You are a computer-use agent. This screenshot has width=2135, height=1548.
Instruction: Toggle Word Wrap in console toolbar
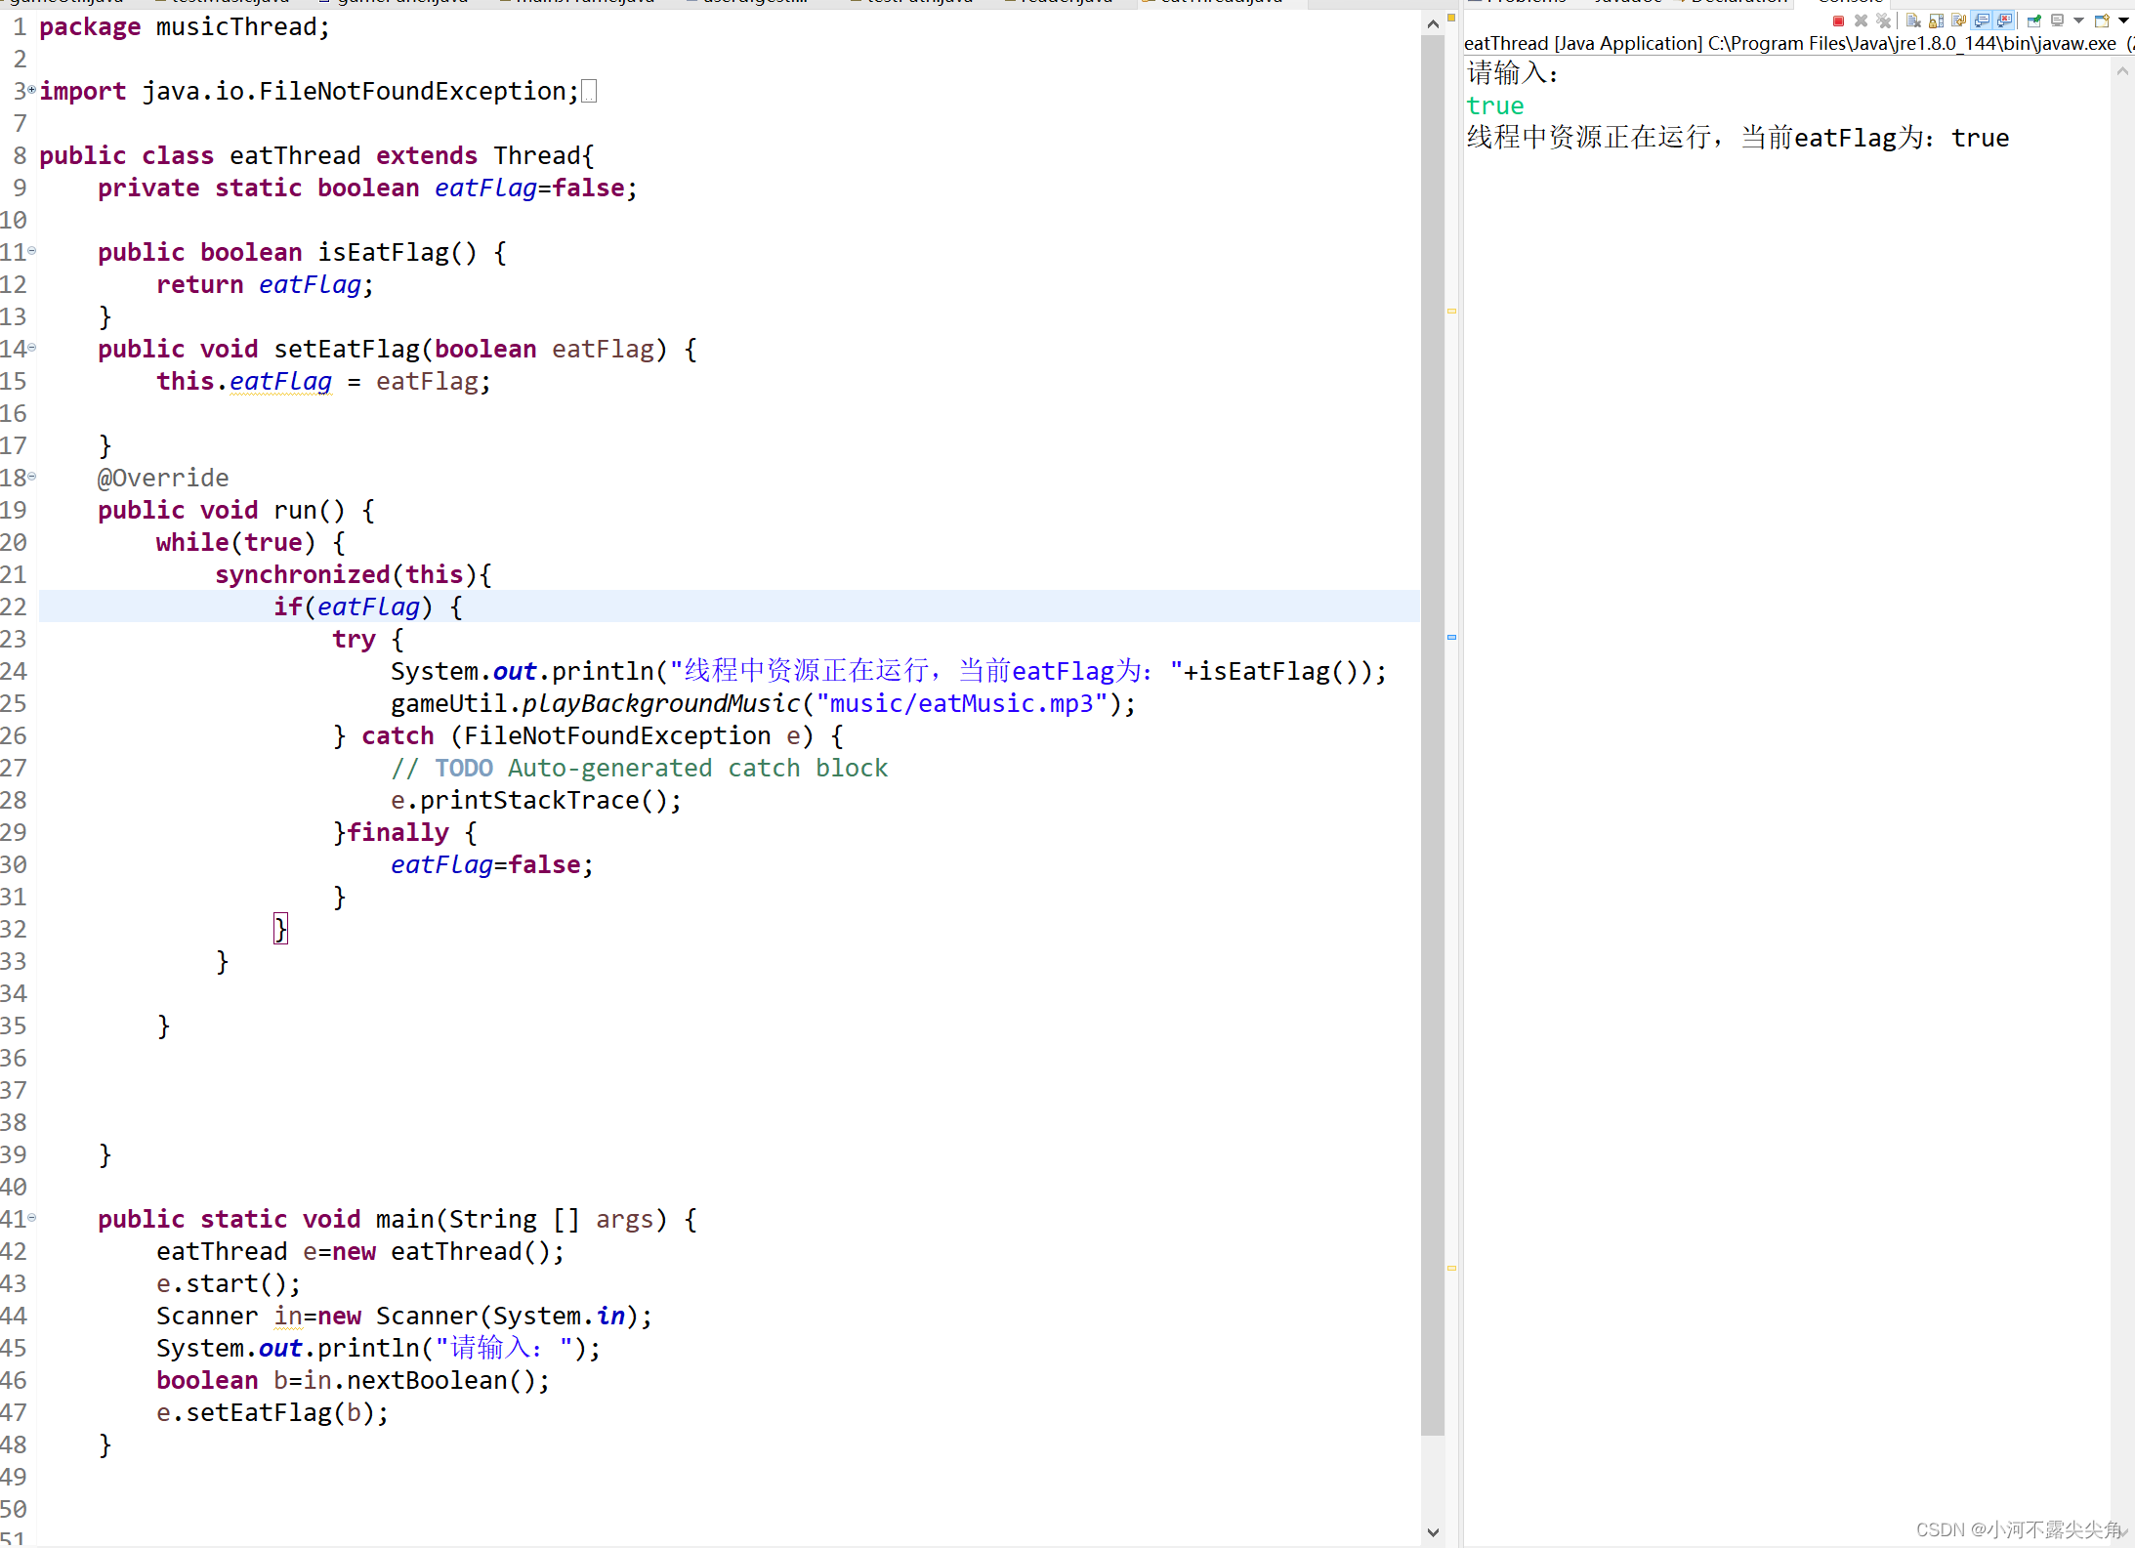1958,21
